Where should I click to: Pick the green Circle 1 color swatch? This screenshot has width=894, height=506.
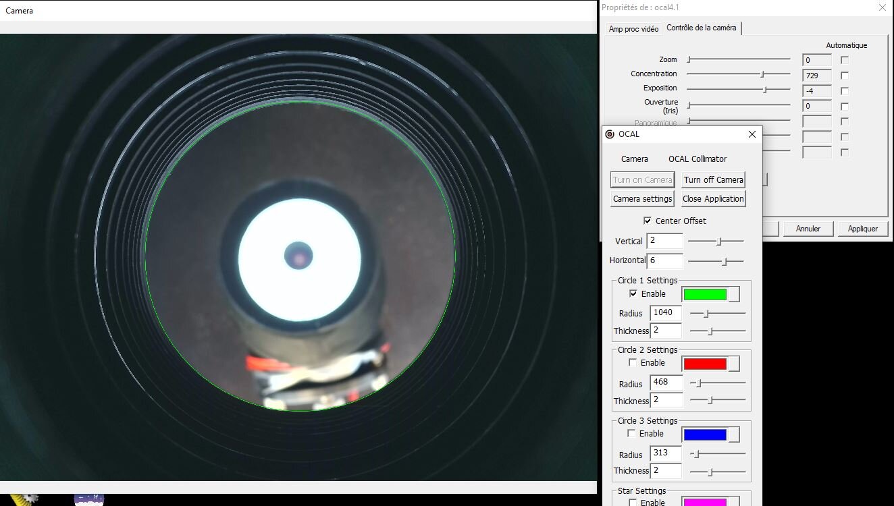click(705, 294)
